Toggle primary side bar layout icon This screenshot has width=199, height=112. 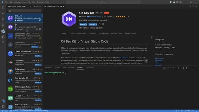tap(171, 2)
